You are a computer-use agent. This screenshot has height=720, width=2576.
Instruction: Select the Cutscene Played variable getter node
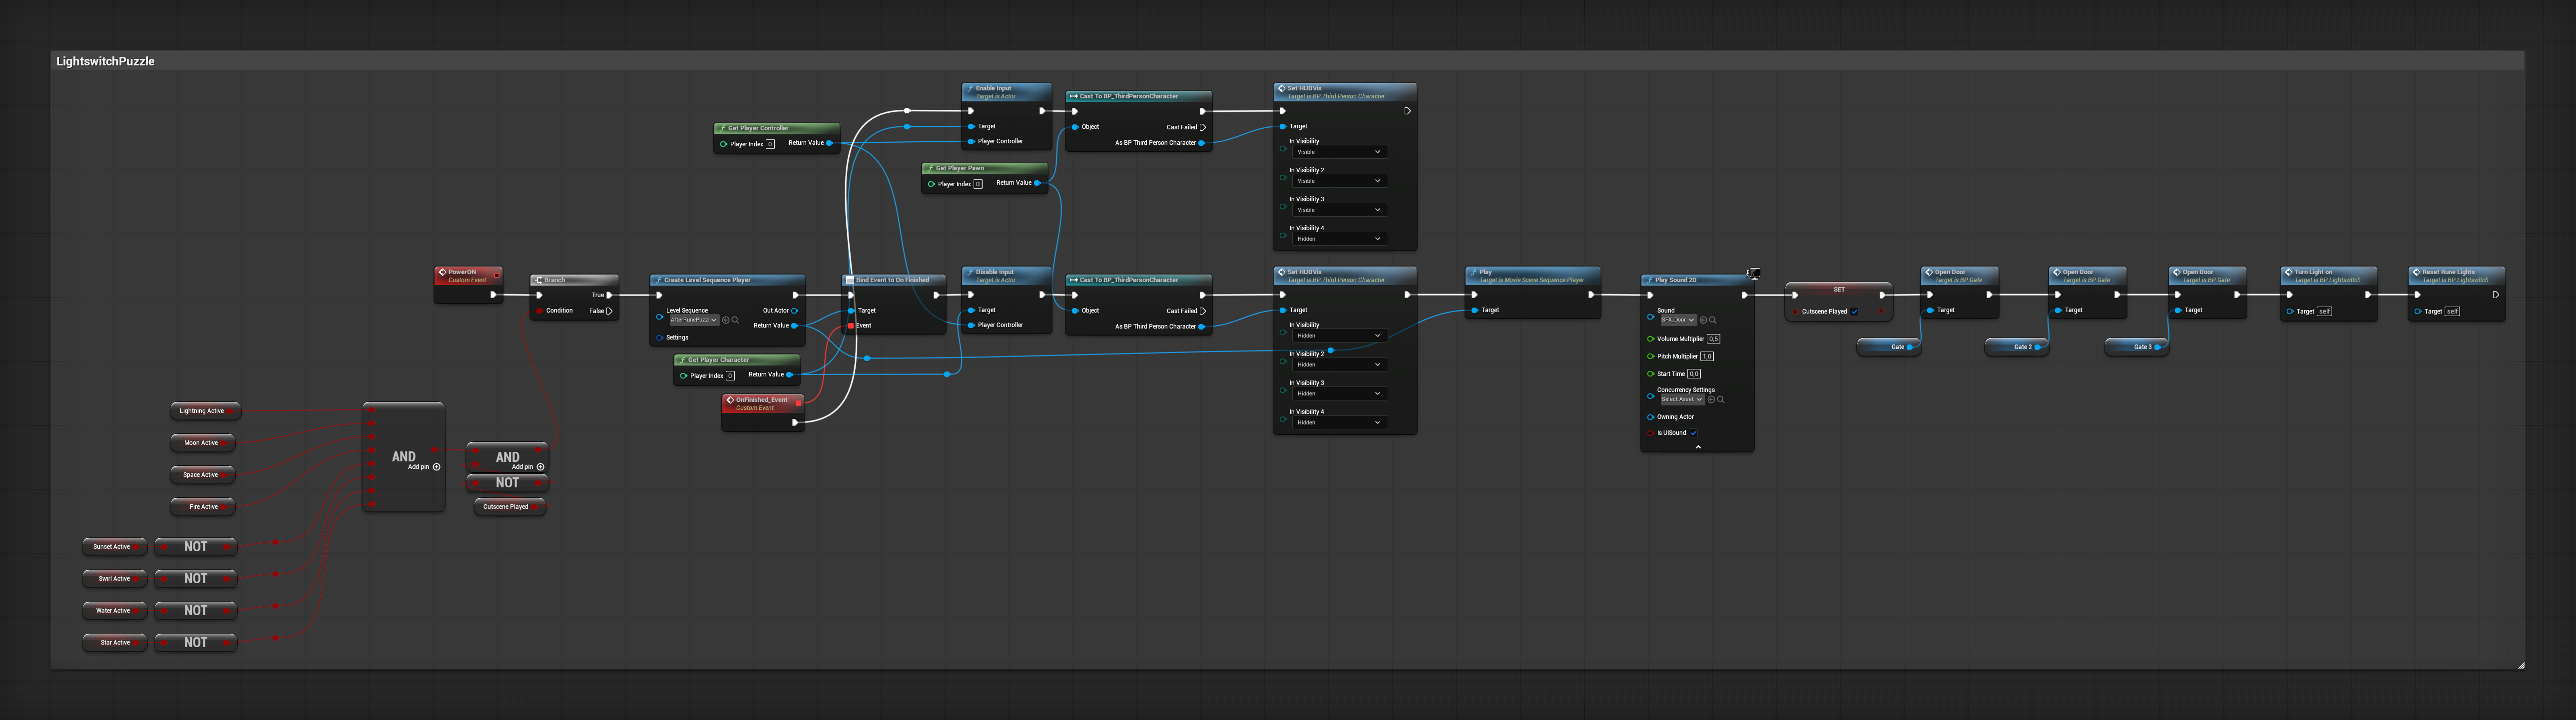pyautogui.click(x=509, y=507)
